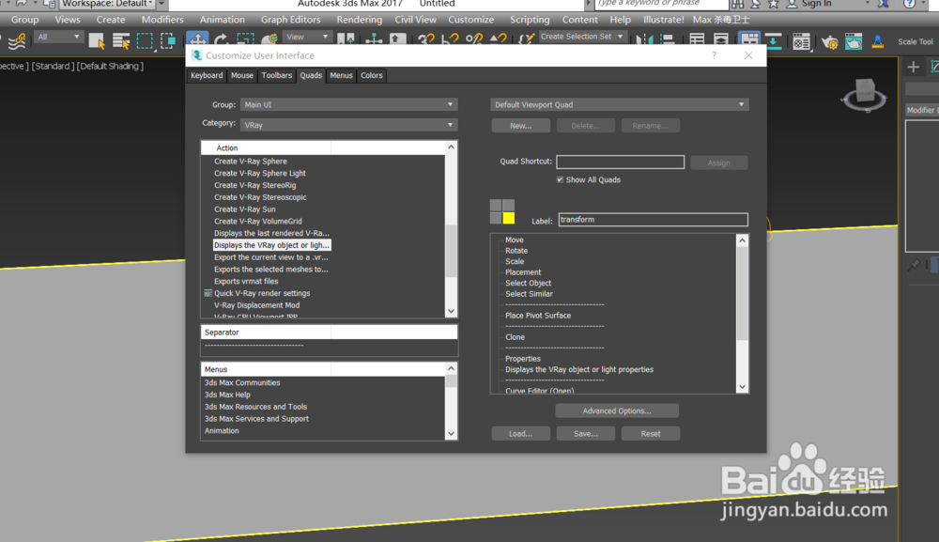Image resolution: width=939 pixels, height=542 pixels.
Task: Click Edit Named Selection Sets icon
Action: pos(526,40)
